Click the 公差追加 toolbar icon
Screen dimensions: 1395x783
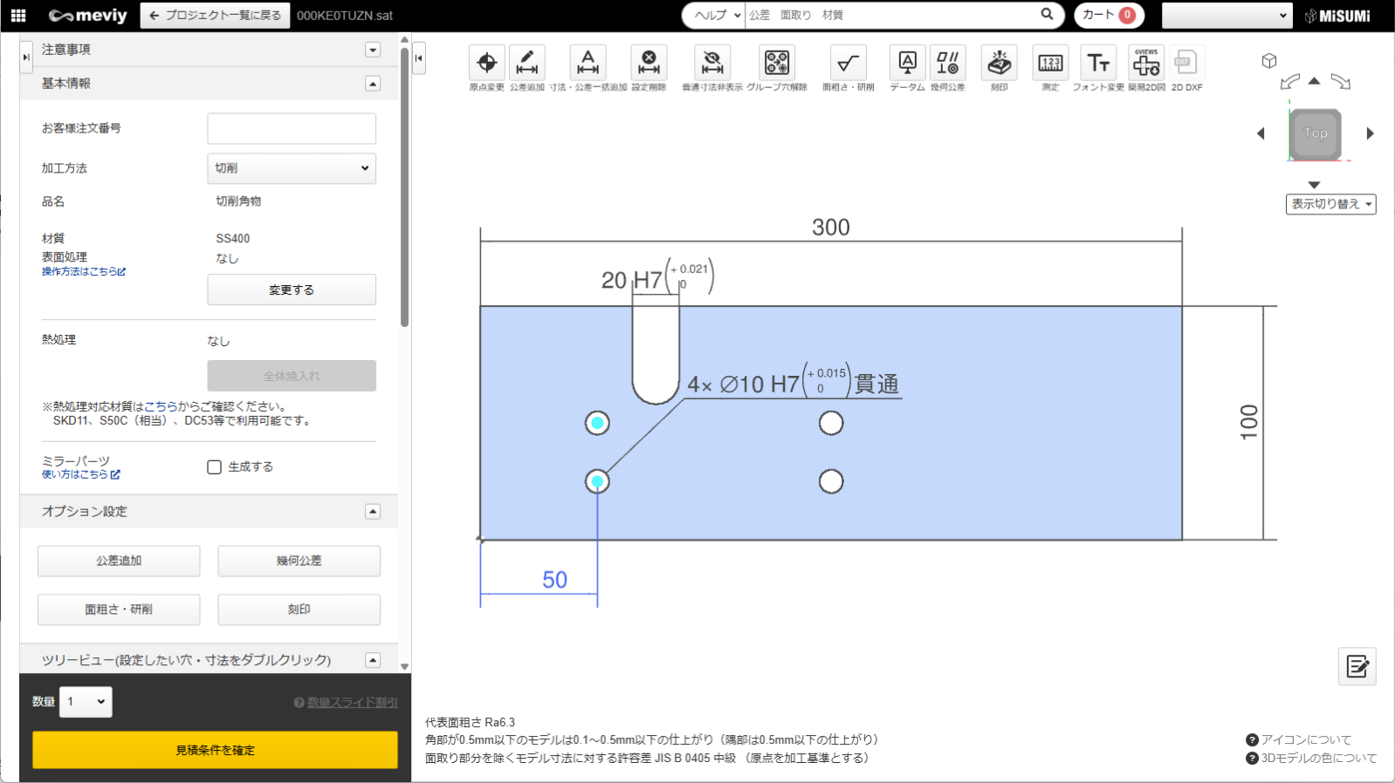coord(526,63)
